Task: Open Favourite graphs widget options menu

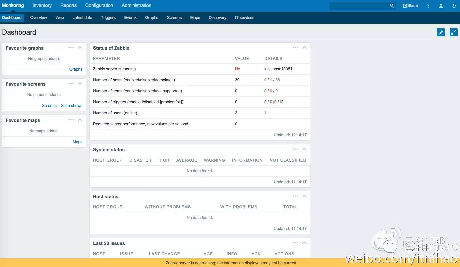Action: [x=71, y=47]
